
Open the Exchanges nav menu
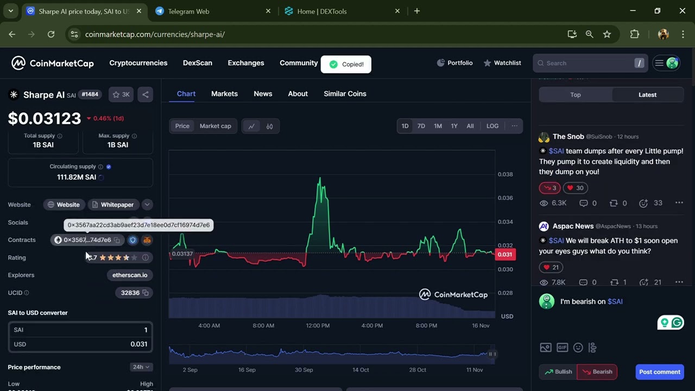click(246, 63)
